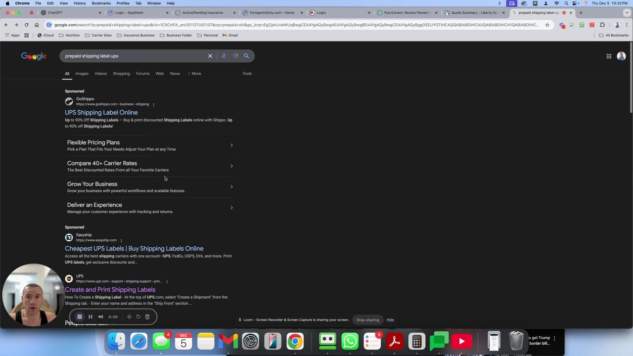633x356 pixels.
Task: Open Adobe Acrobat in the Dock
Action: pos(394,341)
